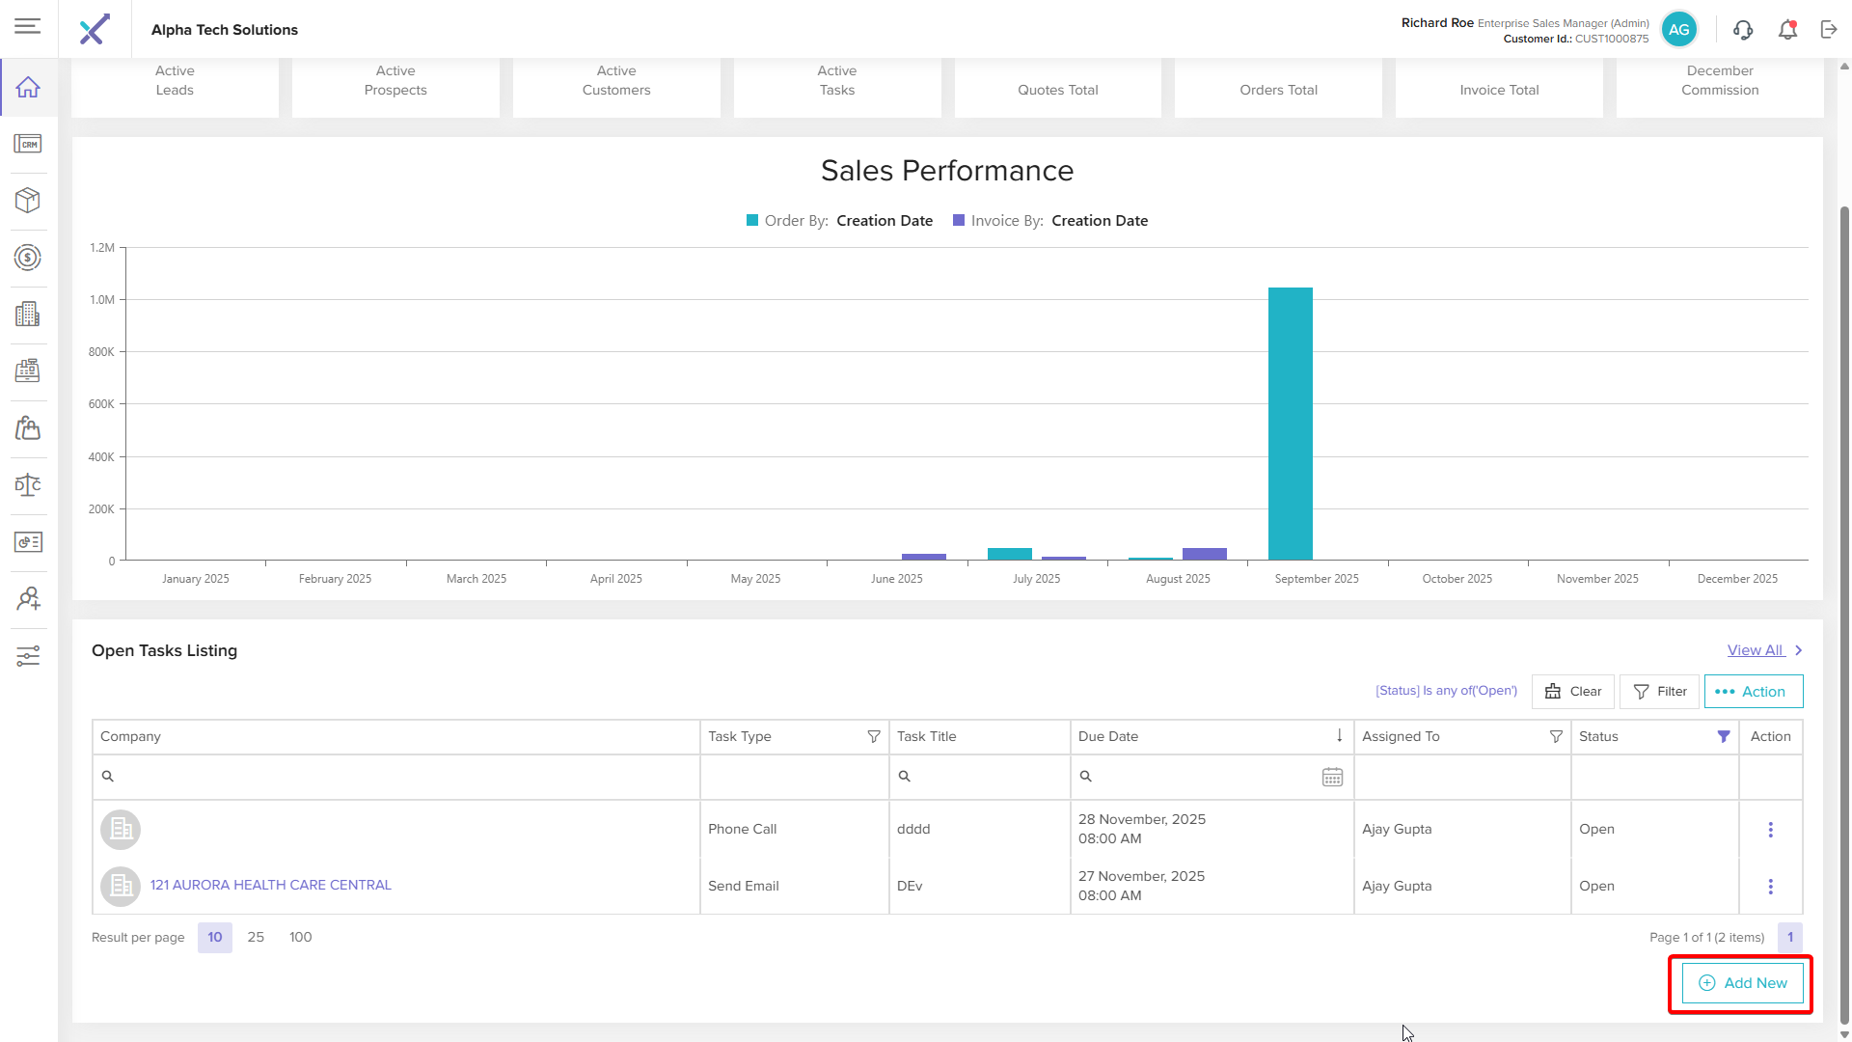Click the logout icon
Viewport: 1852px width, 1042px height.
click(1829, 30)
